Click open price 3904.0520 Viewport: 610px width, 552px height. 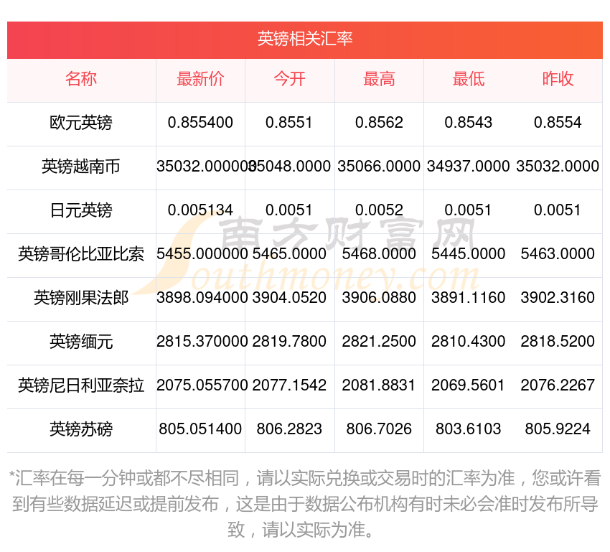(289, 298)
